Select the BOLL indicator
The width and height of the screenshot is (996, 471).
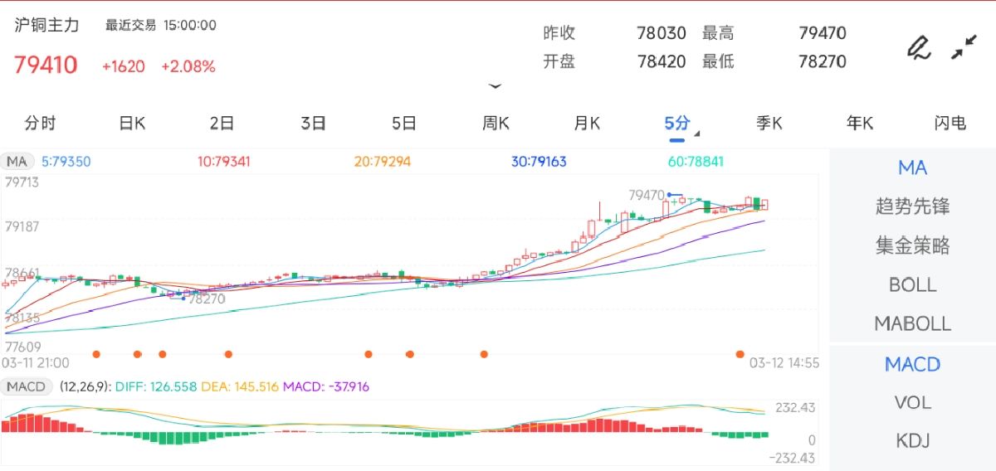(x=912, y=284)
